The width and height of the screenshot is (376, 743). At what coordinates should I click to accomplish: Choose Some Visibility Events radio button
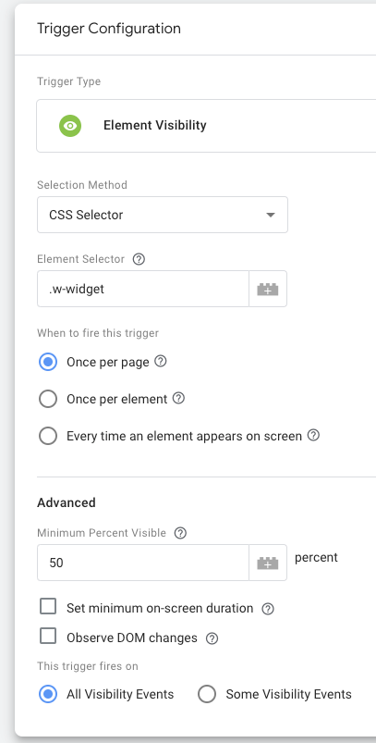[207, 695]
